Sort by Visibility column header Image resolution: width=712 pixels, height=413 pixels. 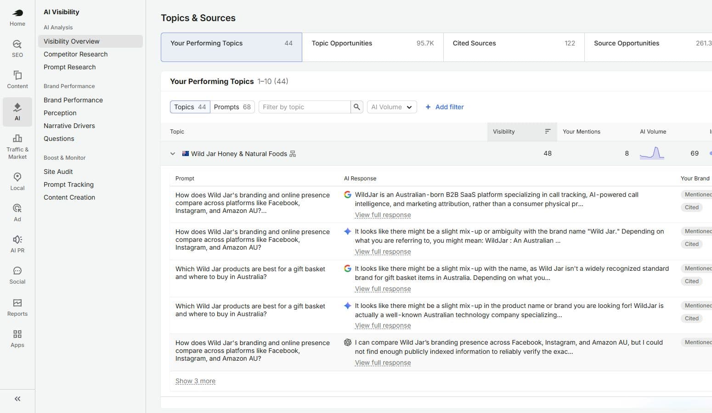point(522,131)
